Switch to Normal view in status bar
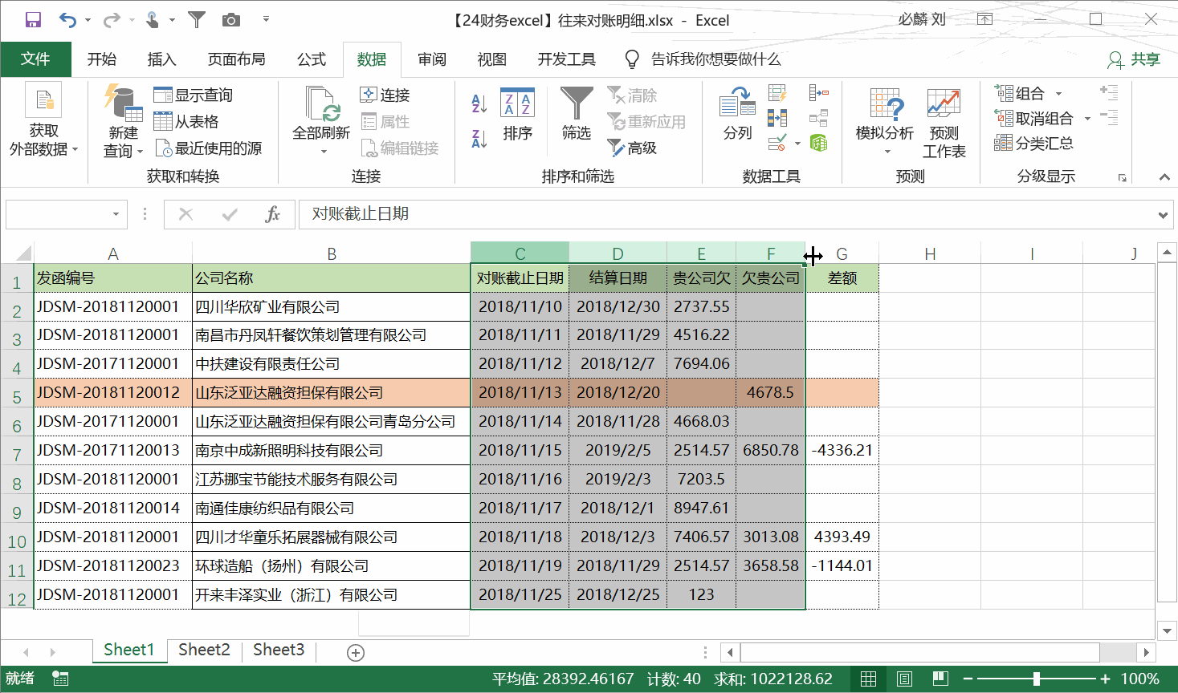Viewport: 1178px width, 693px height. (868, 679)
